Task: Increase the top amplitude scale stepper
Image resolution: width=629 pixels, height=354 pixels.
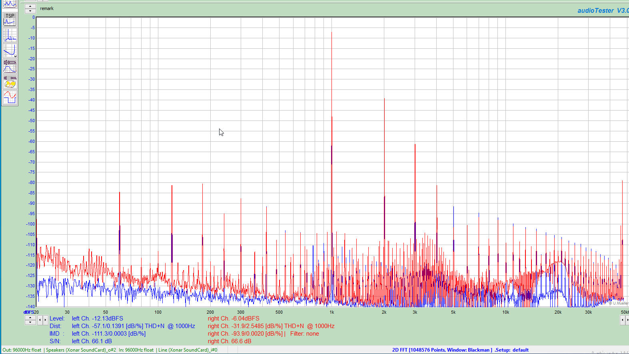Action: 30,6
